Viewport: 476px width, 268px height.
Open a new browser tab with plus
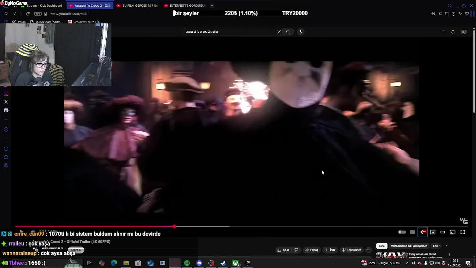[x=212, y=6]
